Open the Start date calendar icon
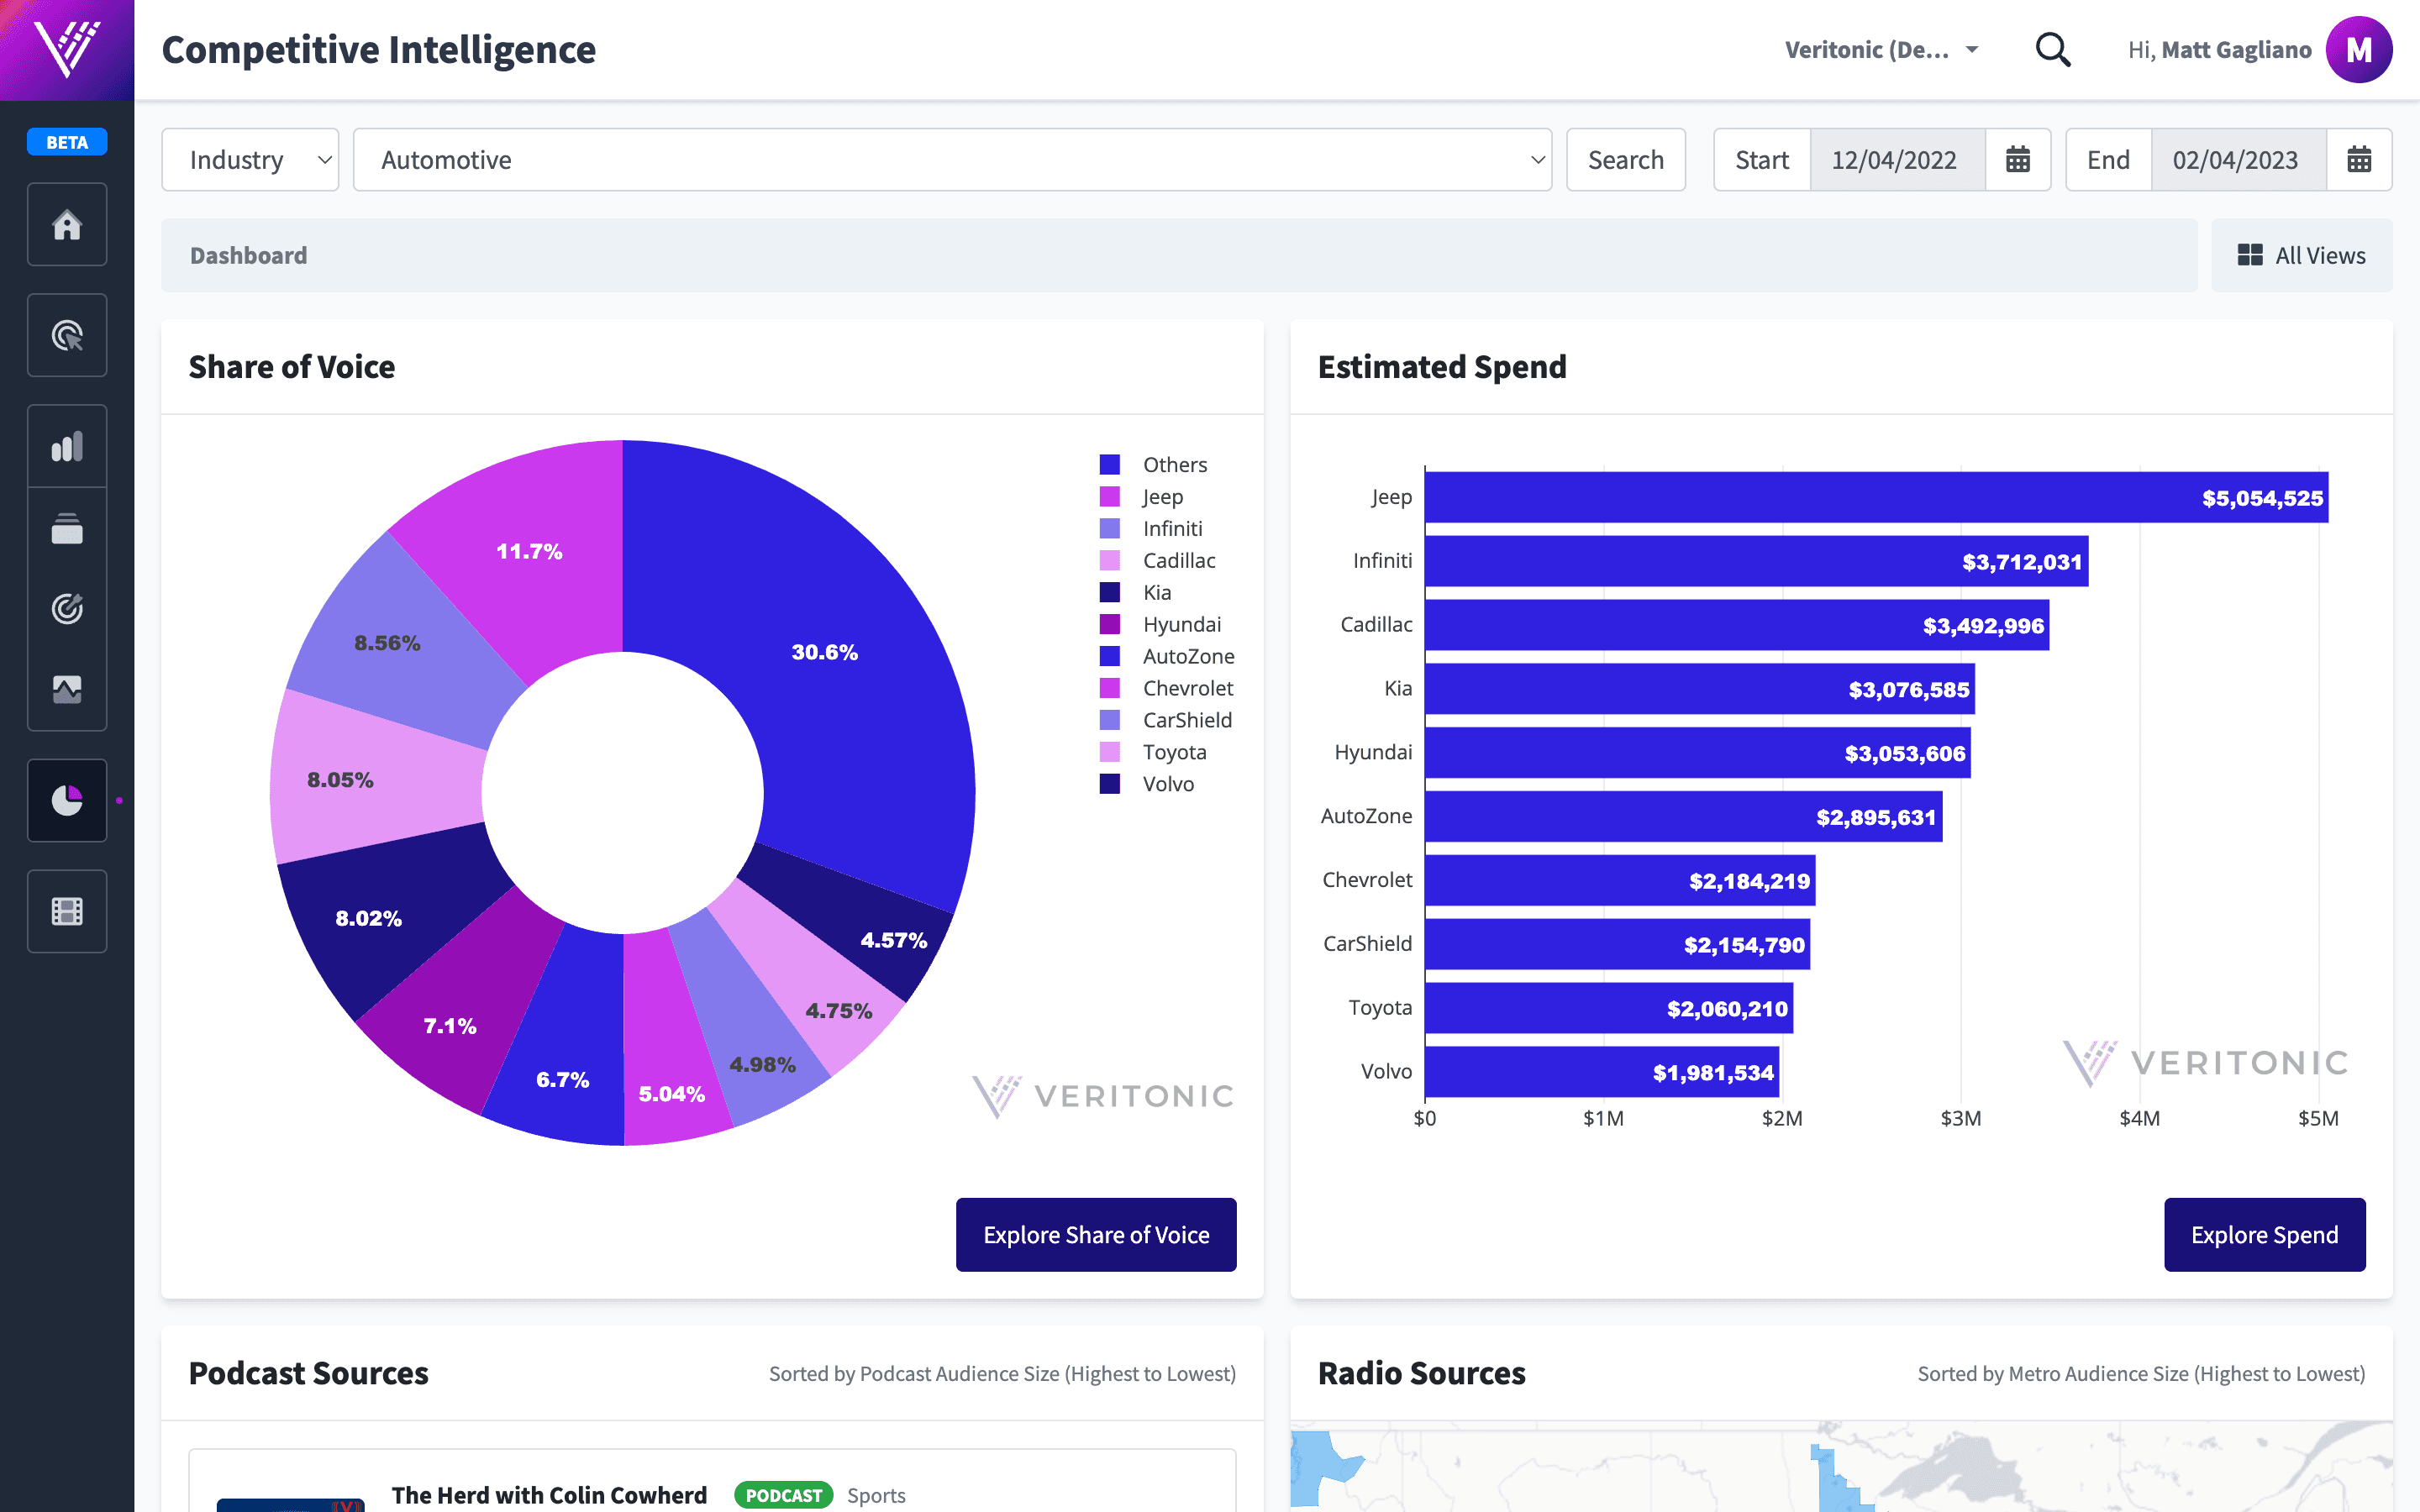 [x=2018, y=160]
